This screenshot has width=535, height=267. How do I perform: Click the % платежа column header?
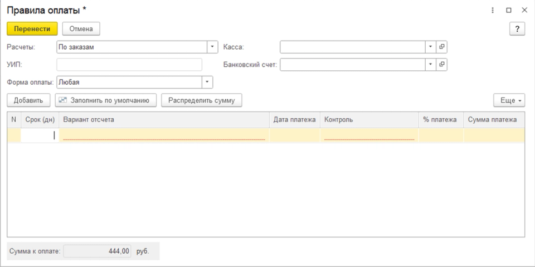(x=441, y=119)
